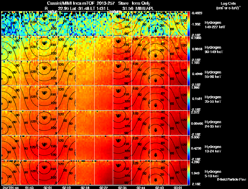
Task: Click the 'Ions Only' label in the title
Action: [x=141, y=3]
